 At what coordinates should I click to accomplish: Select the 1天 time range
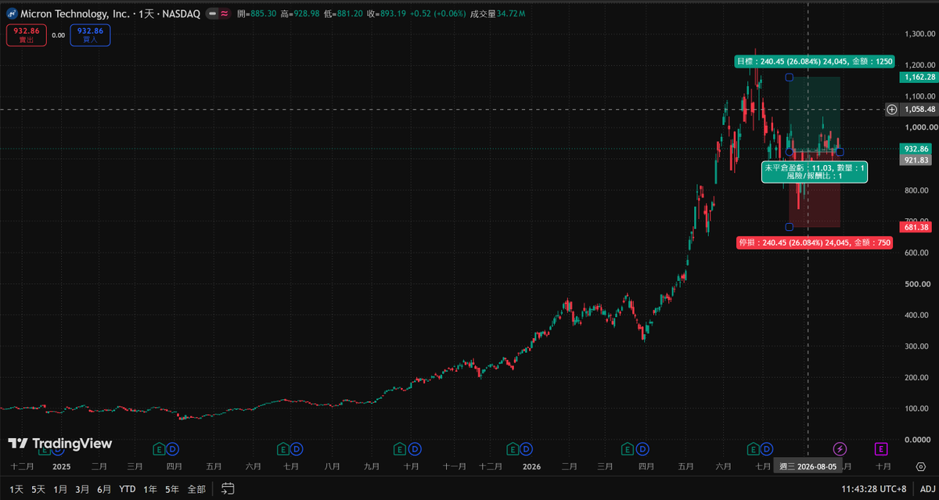[x=16, y=489]
